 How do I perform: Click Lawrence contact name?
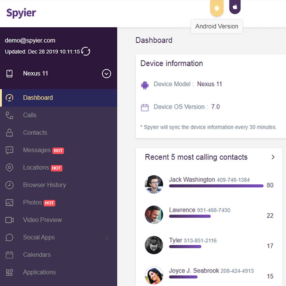[182, 210]
